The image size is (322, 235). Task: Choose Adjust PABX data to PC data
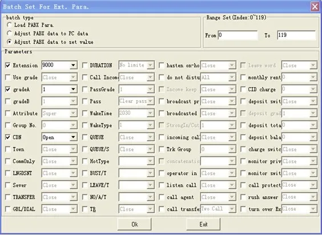coord(9,34)
